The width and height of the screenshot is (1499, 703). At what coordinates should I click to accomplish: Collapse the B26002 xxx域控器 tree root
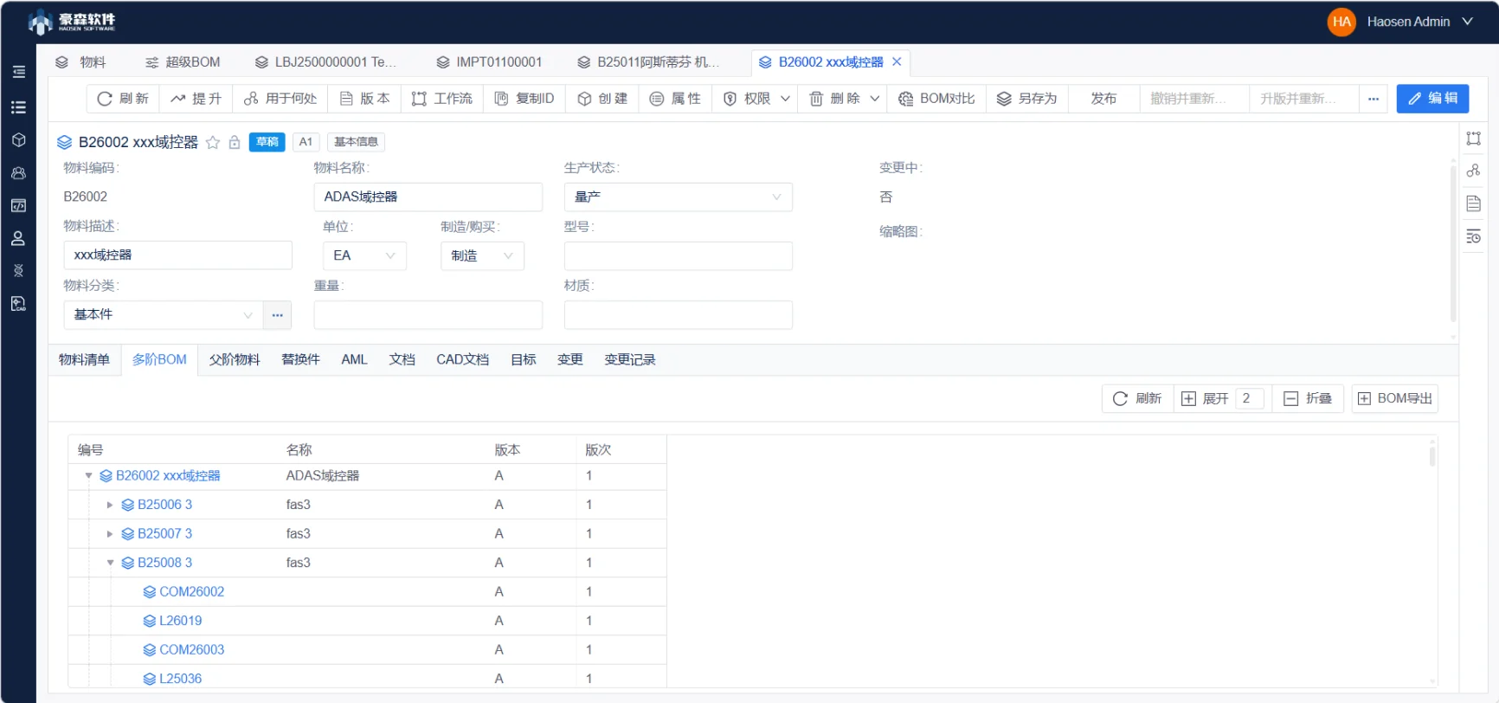tap(88, 476)
